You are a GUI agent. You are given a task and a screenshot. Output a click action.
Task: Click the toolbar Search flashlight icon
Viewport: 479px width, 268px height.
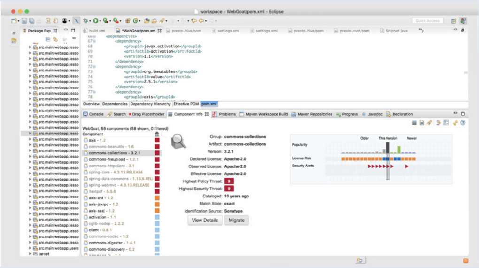click(x=162, y=21)
